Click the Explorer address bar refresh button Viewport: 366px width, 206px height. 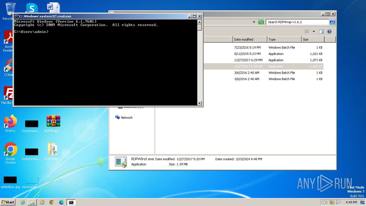coord(261,22)
